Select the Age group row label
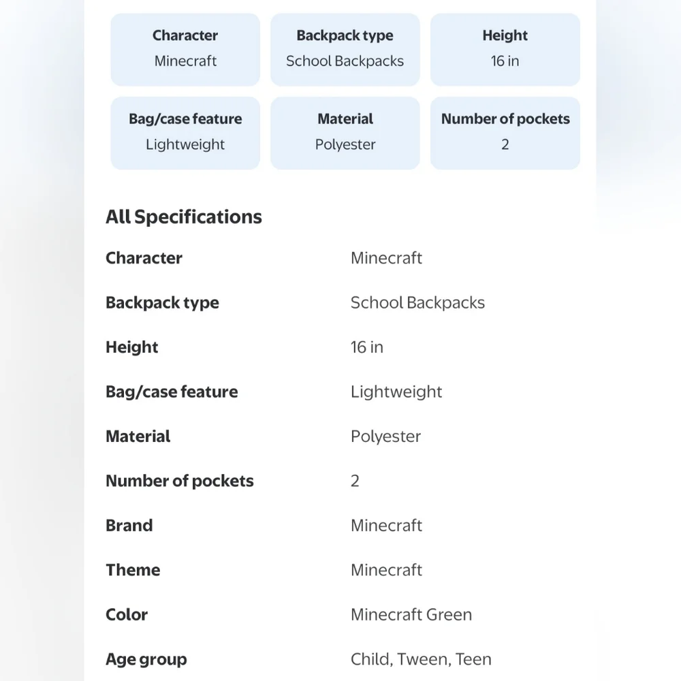Screen dimensions: 681x681 click(146, 659)
